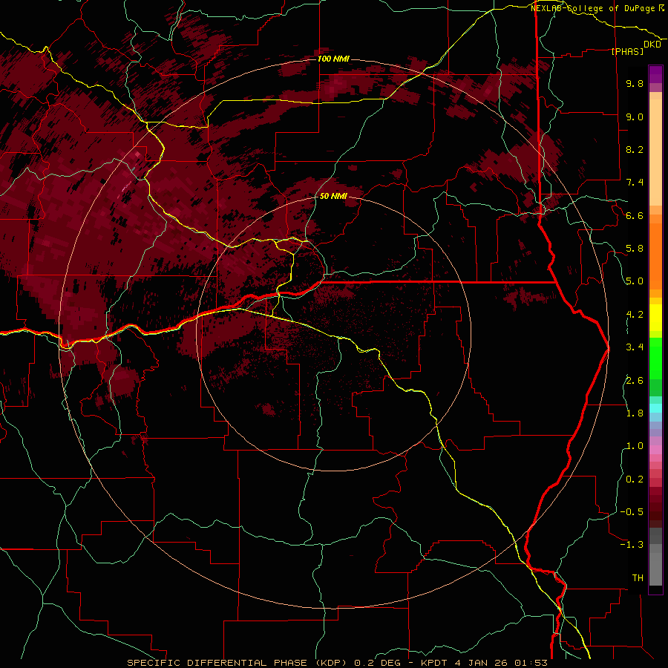Click the purple band atop the color scale
This screenshot has width=668, height=668.
(655, 74)
